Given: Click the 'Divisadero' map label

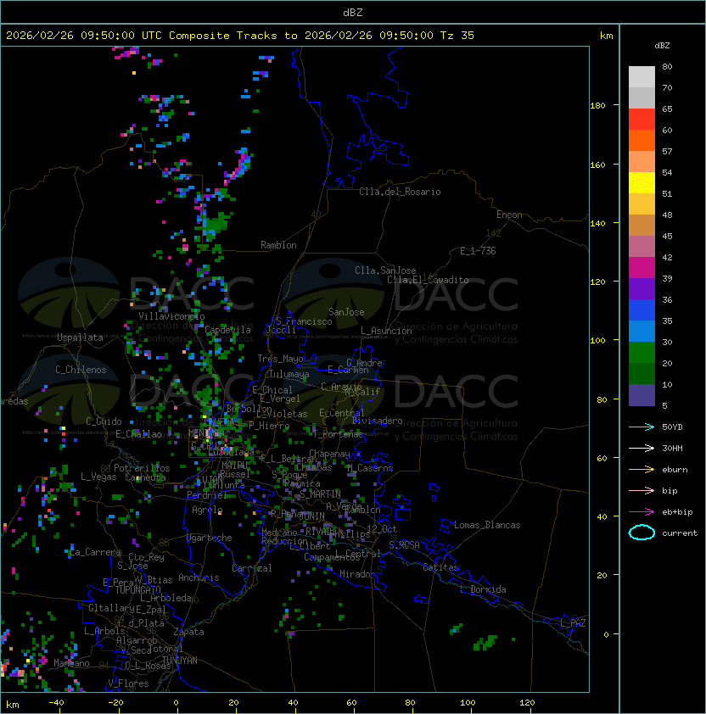Looking at the screenshot, I should click(x=378, y=421).
